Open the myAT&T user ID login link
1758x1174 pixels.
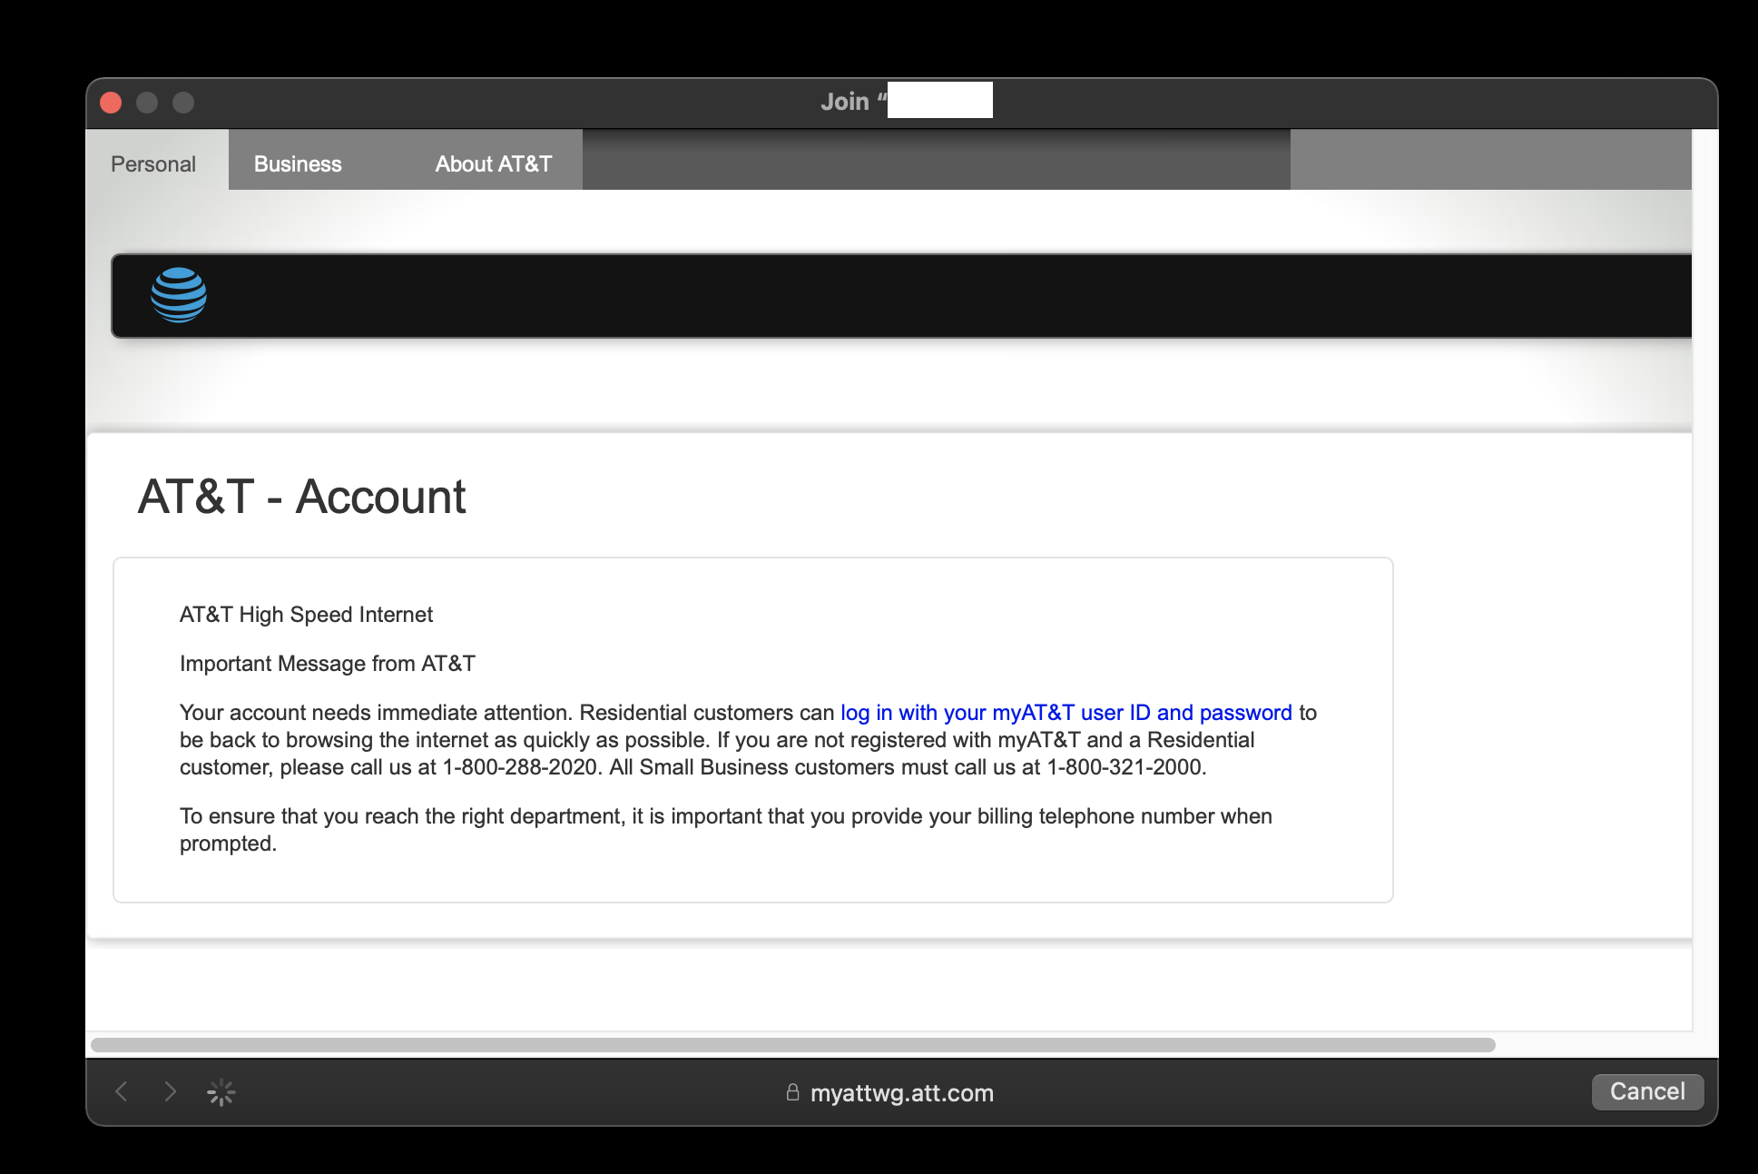pos(1065,713)
